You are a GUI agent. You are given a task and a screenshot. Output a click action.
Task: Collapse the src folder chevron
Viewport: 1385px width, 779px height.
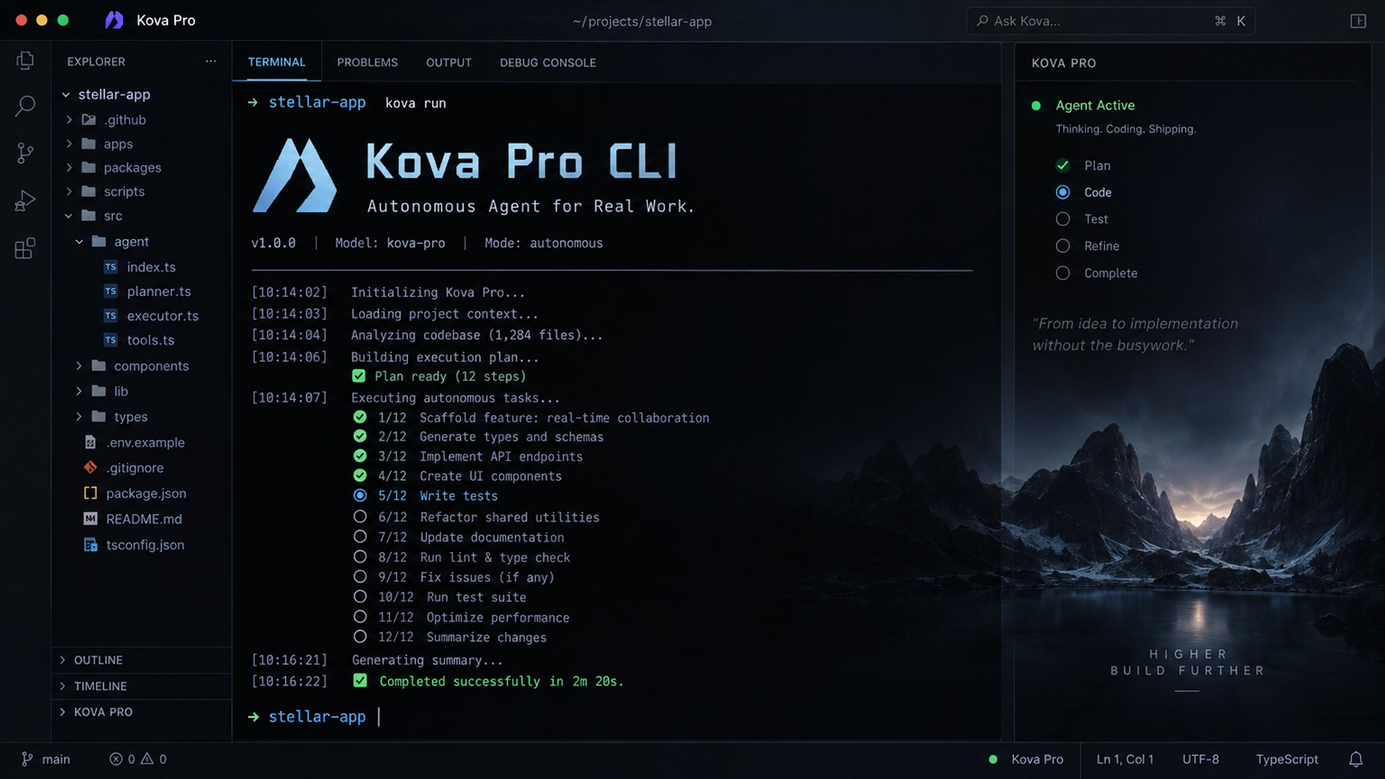point(69,216)
